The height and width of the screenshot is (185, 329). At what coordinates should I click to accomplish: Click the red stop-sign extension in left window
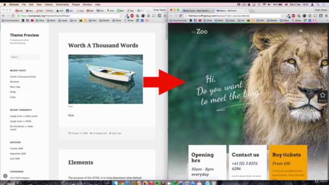coord(132,16)
